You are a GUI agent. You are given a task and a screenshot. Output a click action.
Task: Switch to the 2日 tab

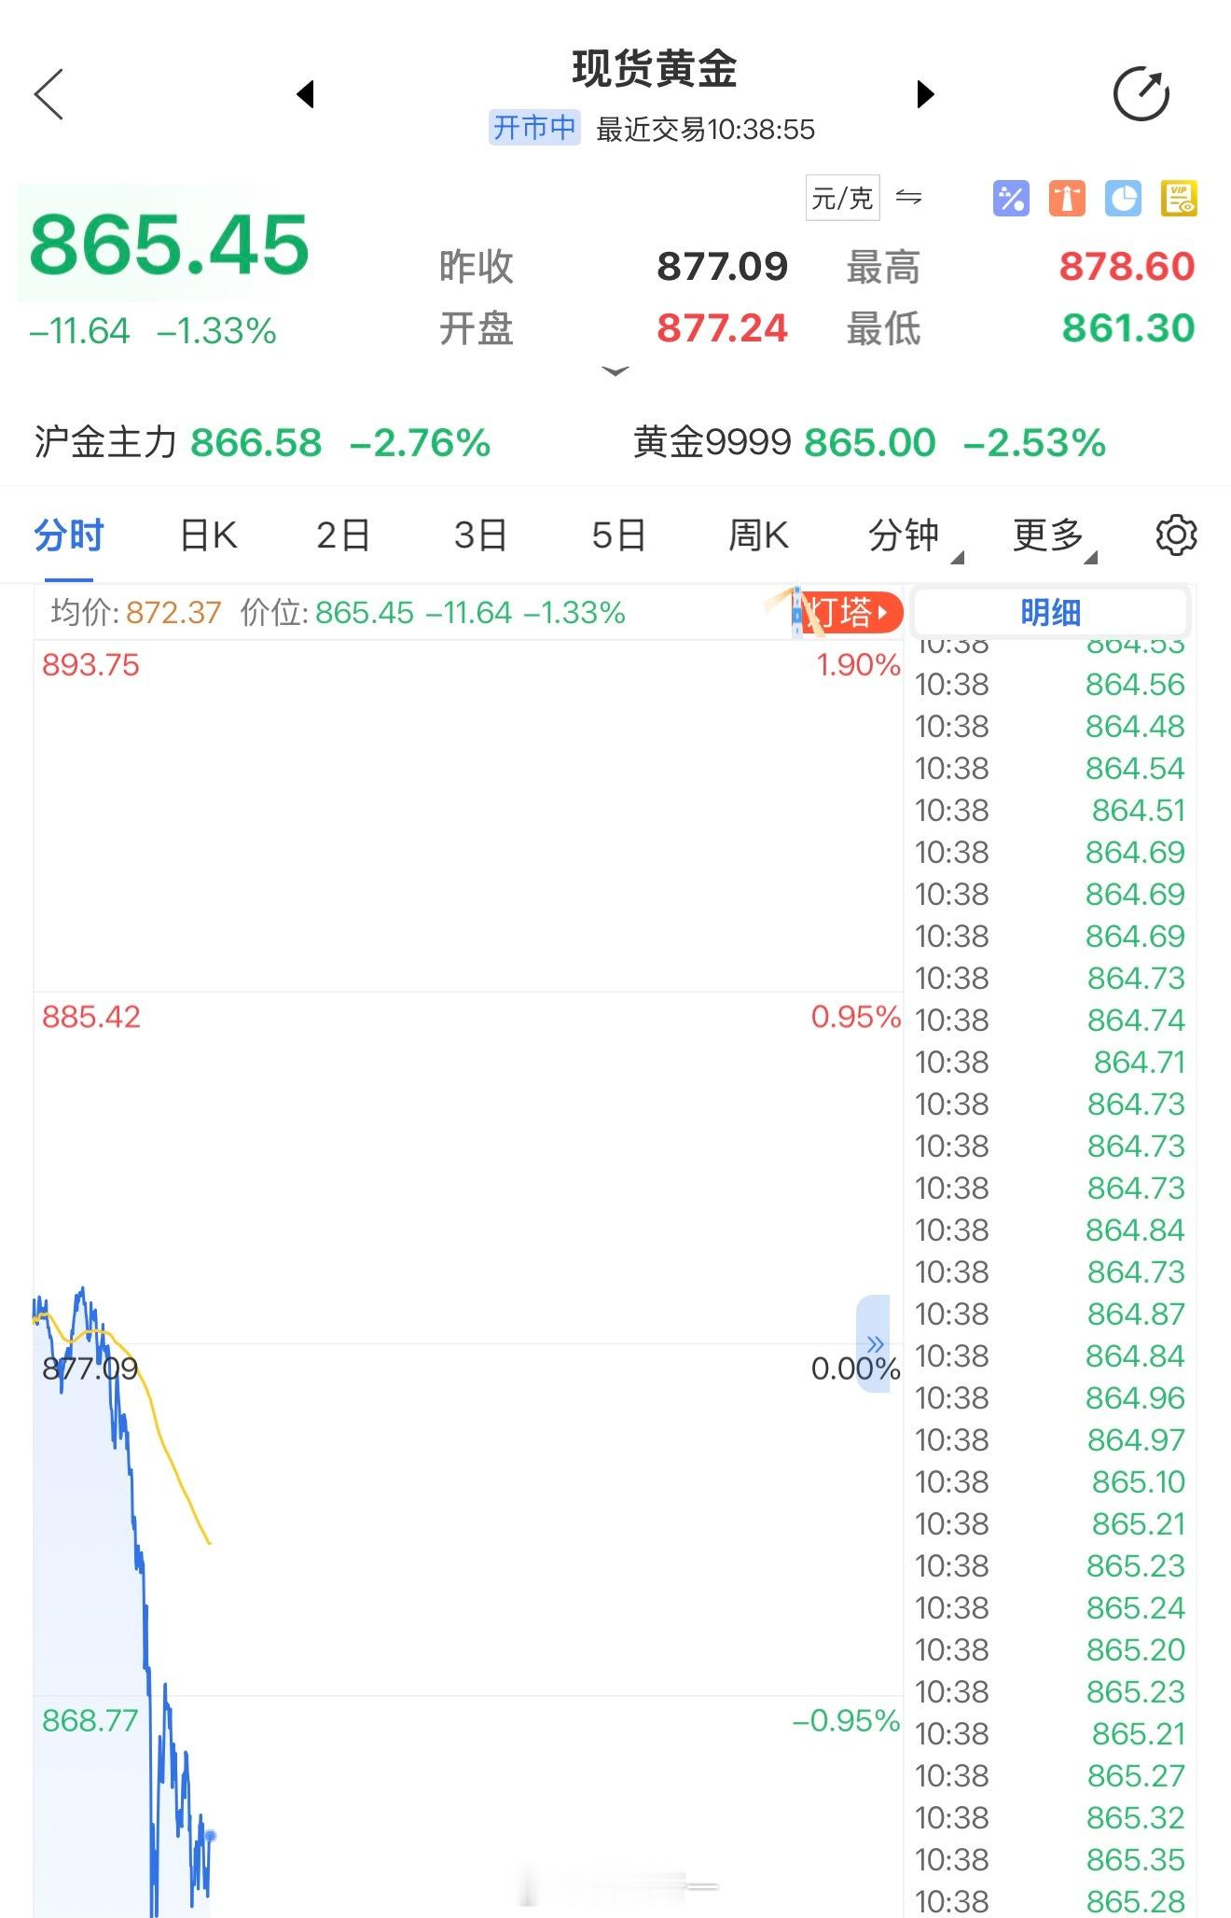point(343,536)
